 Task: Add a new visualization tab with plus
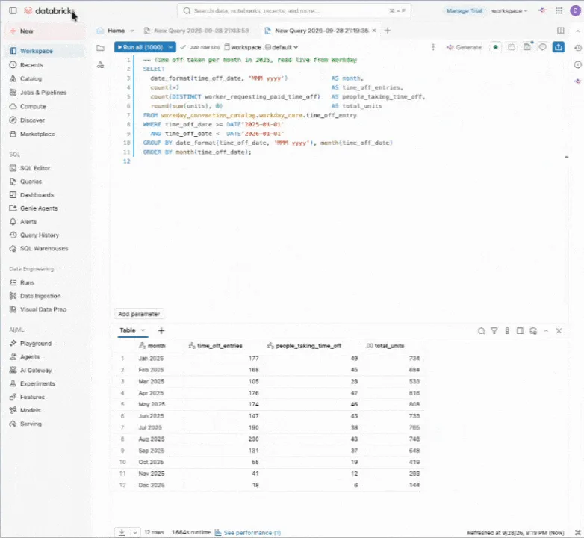(161, 330)
